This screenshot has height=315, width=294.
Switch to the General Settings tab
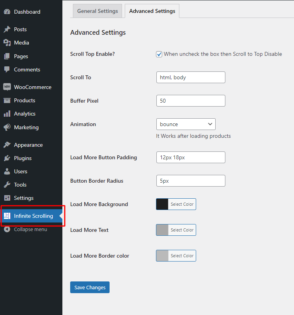coord(97,11)
